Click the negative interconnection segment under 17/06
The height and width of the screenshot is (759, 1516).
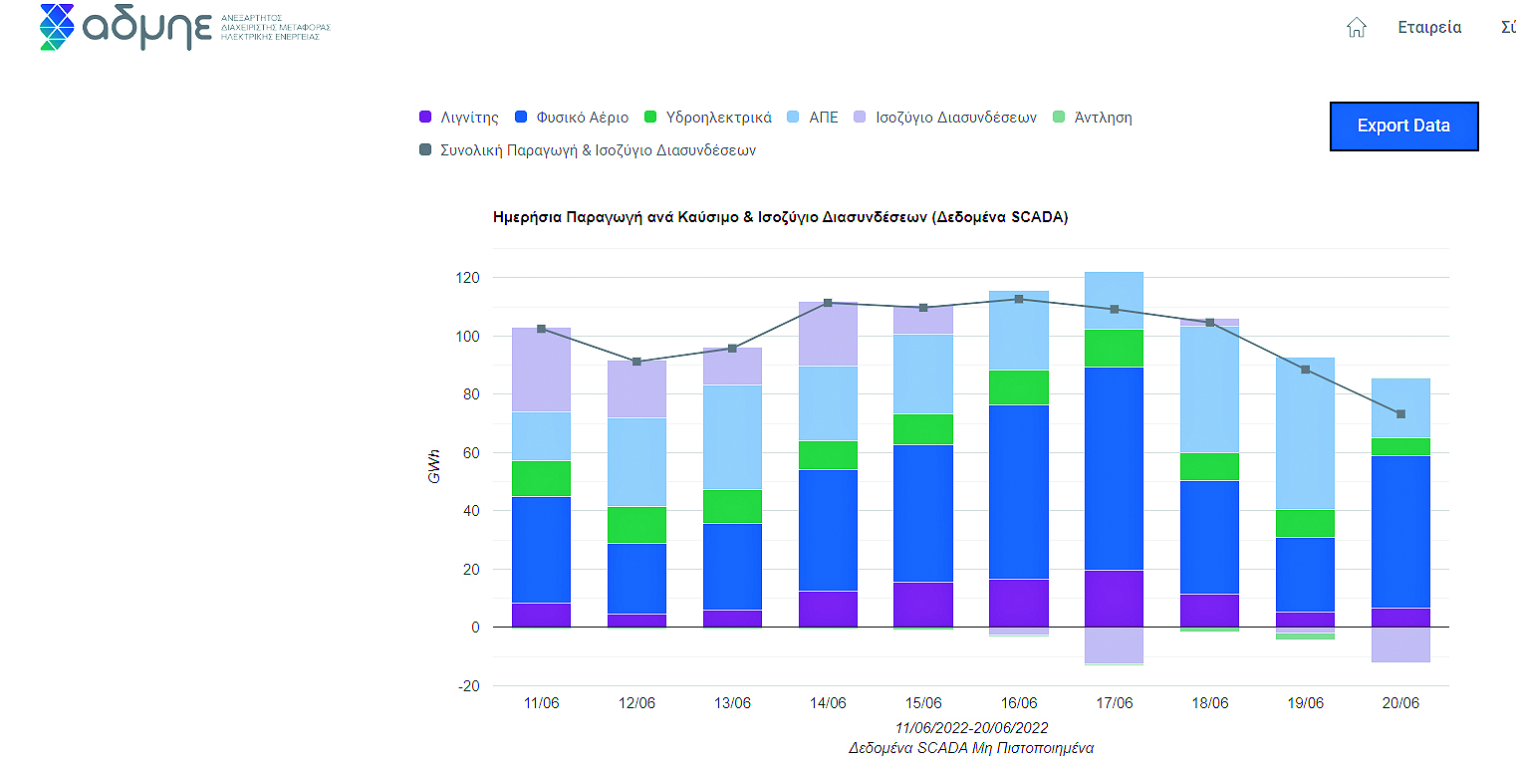pyautogui.click(x=1115, y=645)
